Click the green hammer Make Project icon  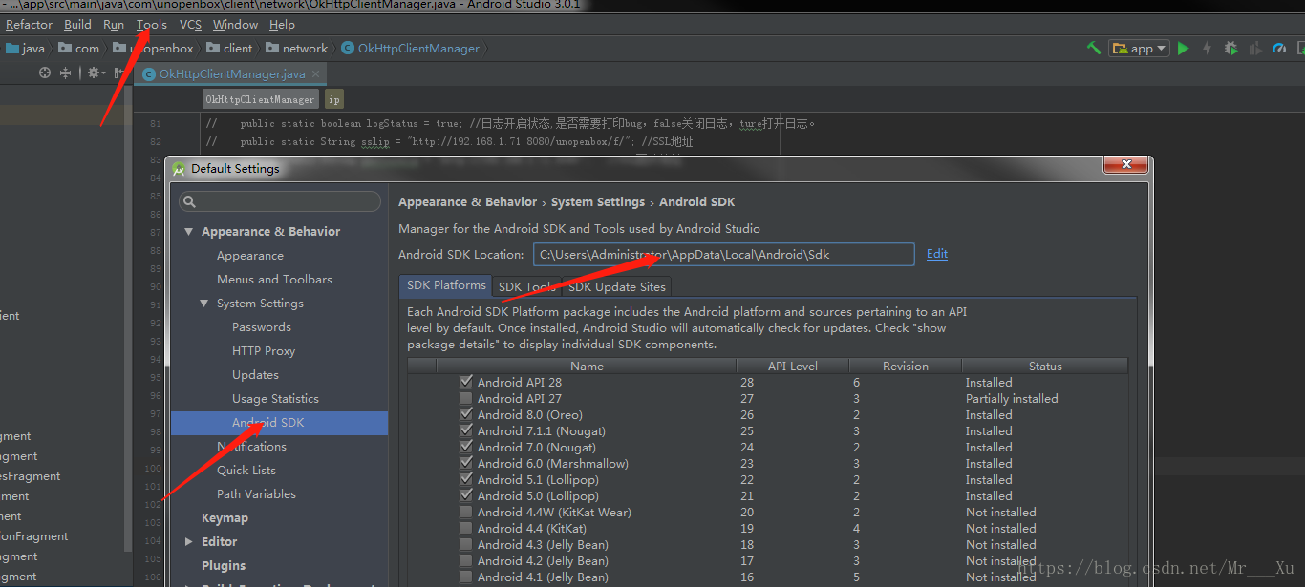1094,48
